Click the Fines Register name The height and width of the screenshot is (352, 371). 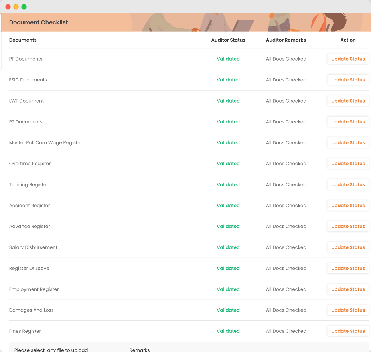tap(25, 331)
